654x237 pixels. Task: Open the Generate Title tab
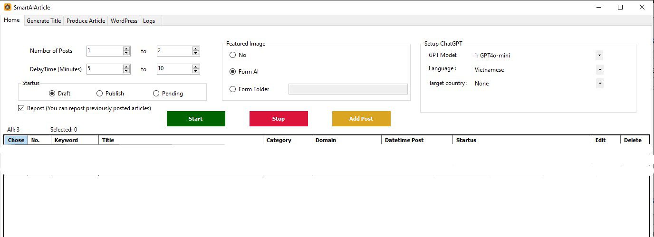click(44, 21)
